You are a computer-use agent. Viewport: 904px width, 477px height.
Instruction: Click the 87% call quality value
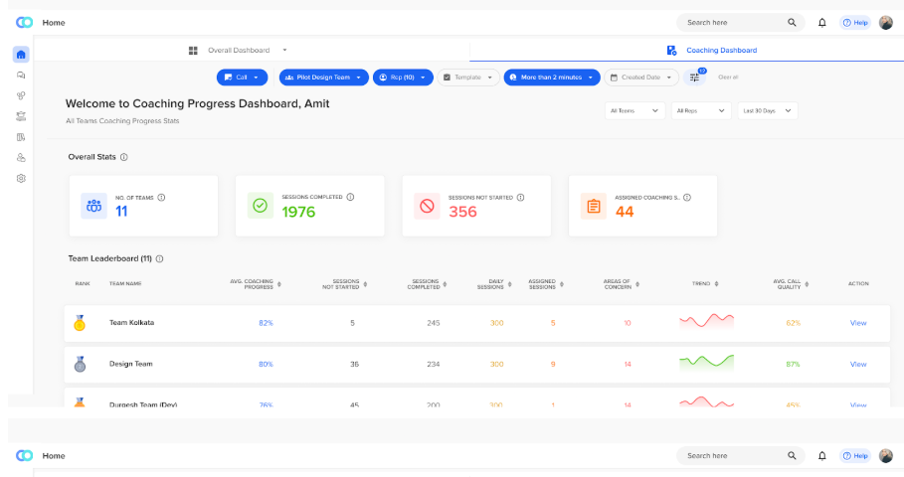794,364
